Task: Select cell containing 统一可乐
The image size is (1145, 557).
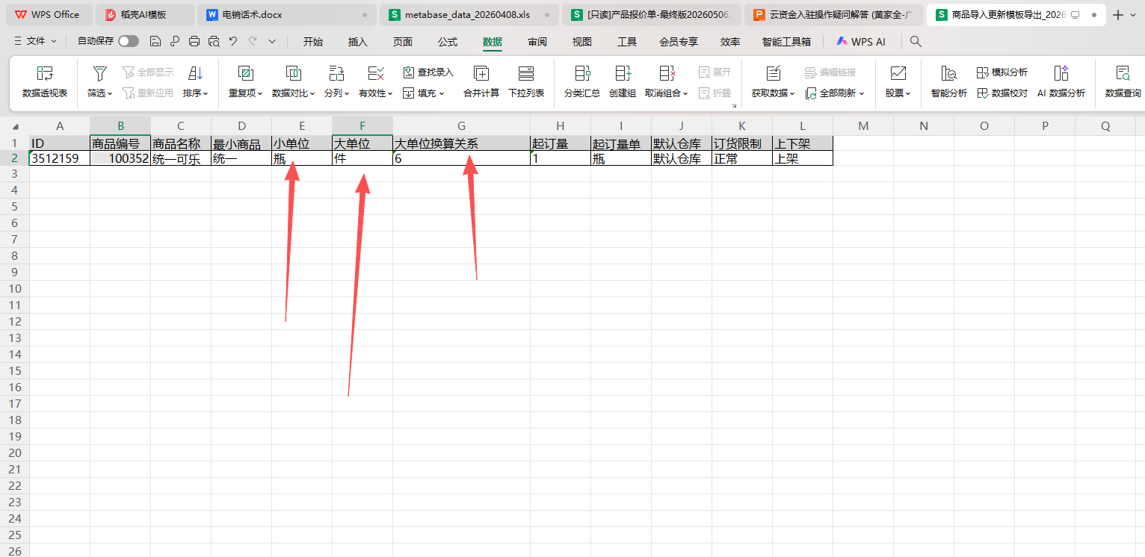Action: (x=181, y=158)
